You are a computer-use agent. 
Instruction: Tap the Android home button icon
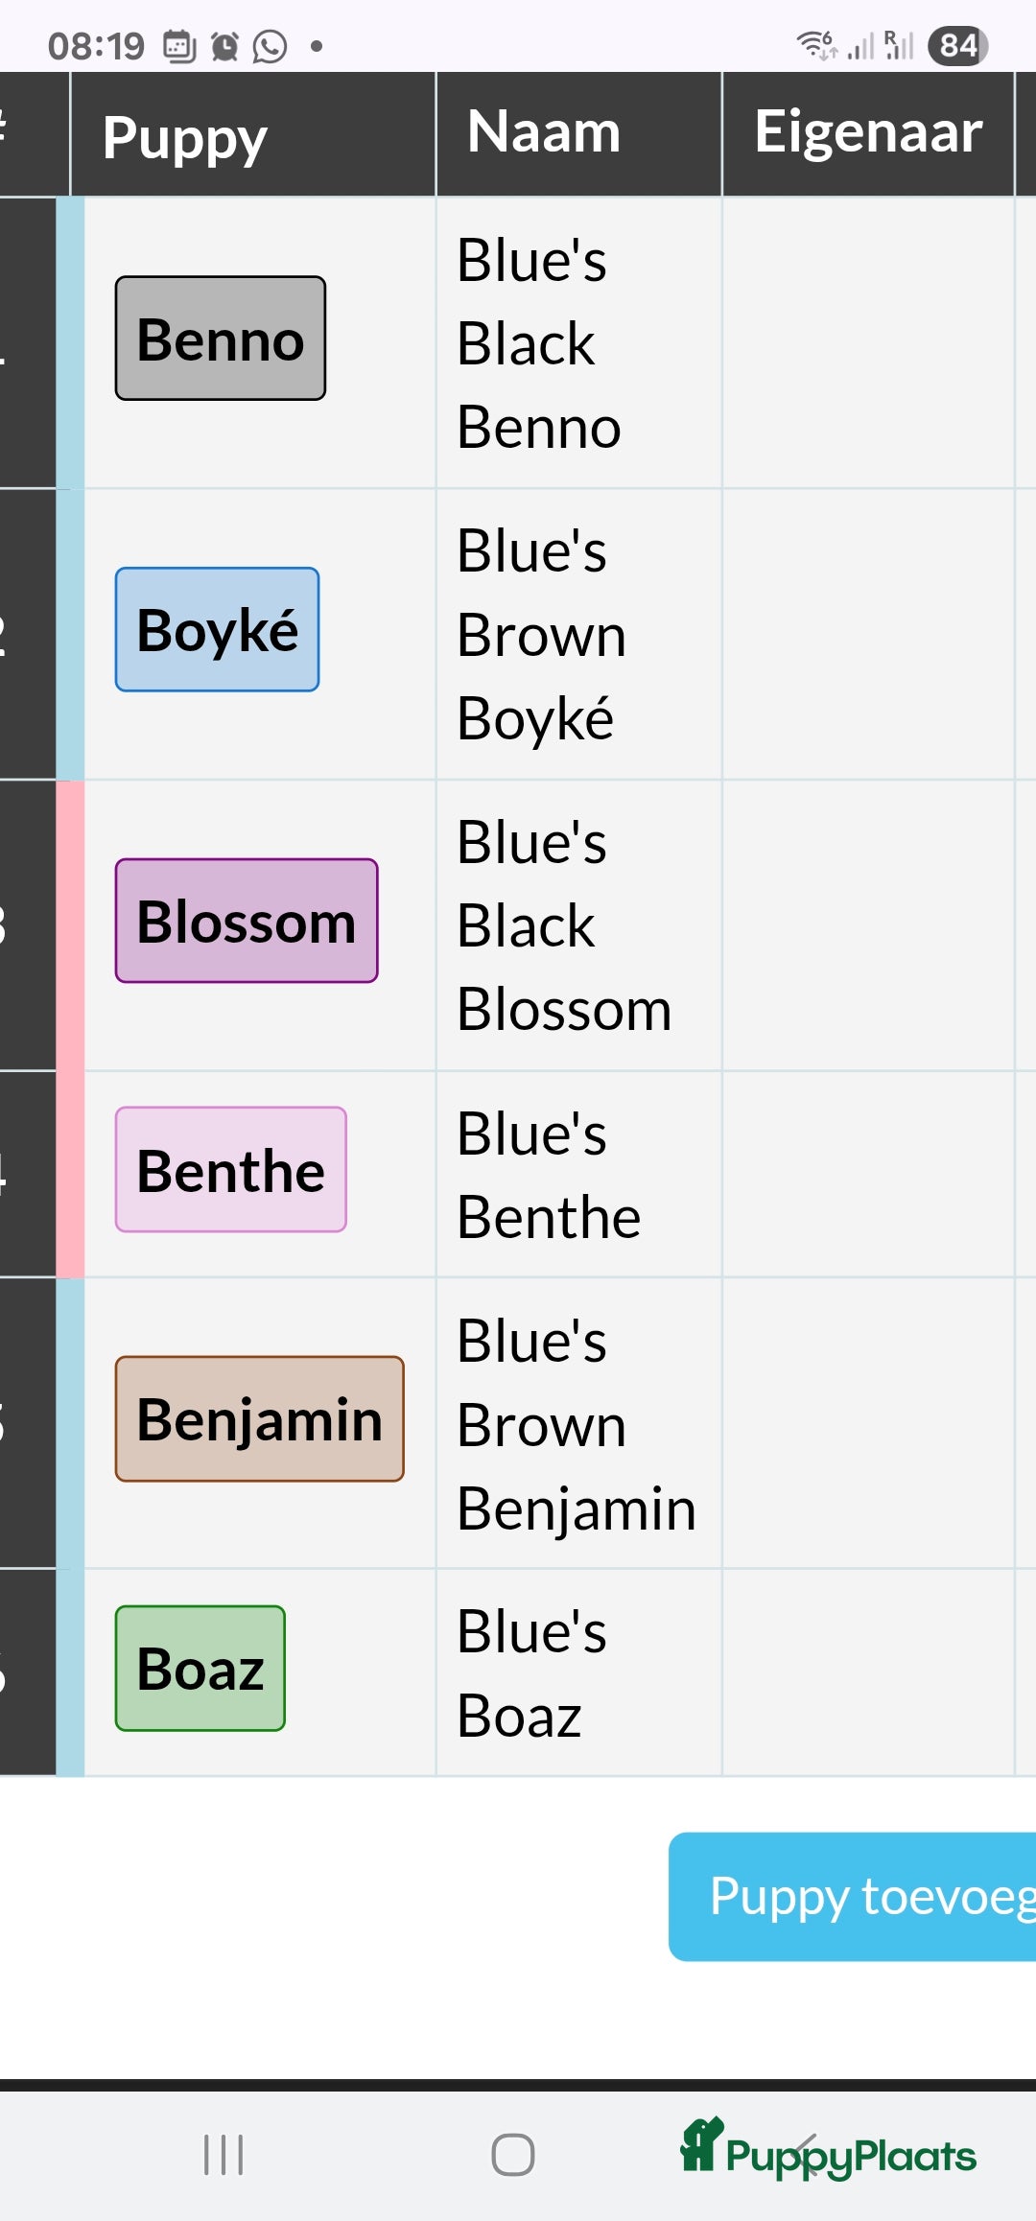513,2155
